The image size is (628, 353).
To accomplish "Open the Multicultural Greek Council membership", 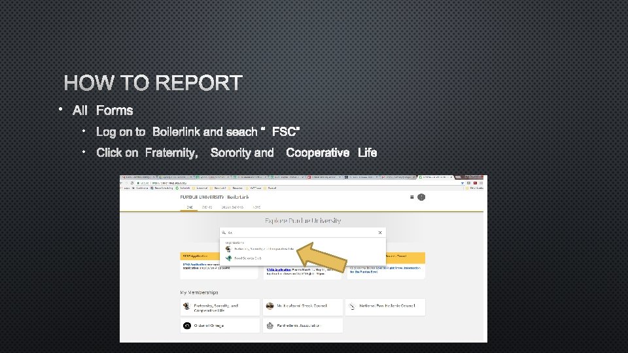I will pyautogui.click(x=303, y=307).
